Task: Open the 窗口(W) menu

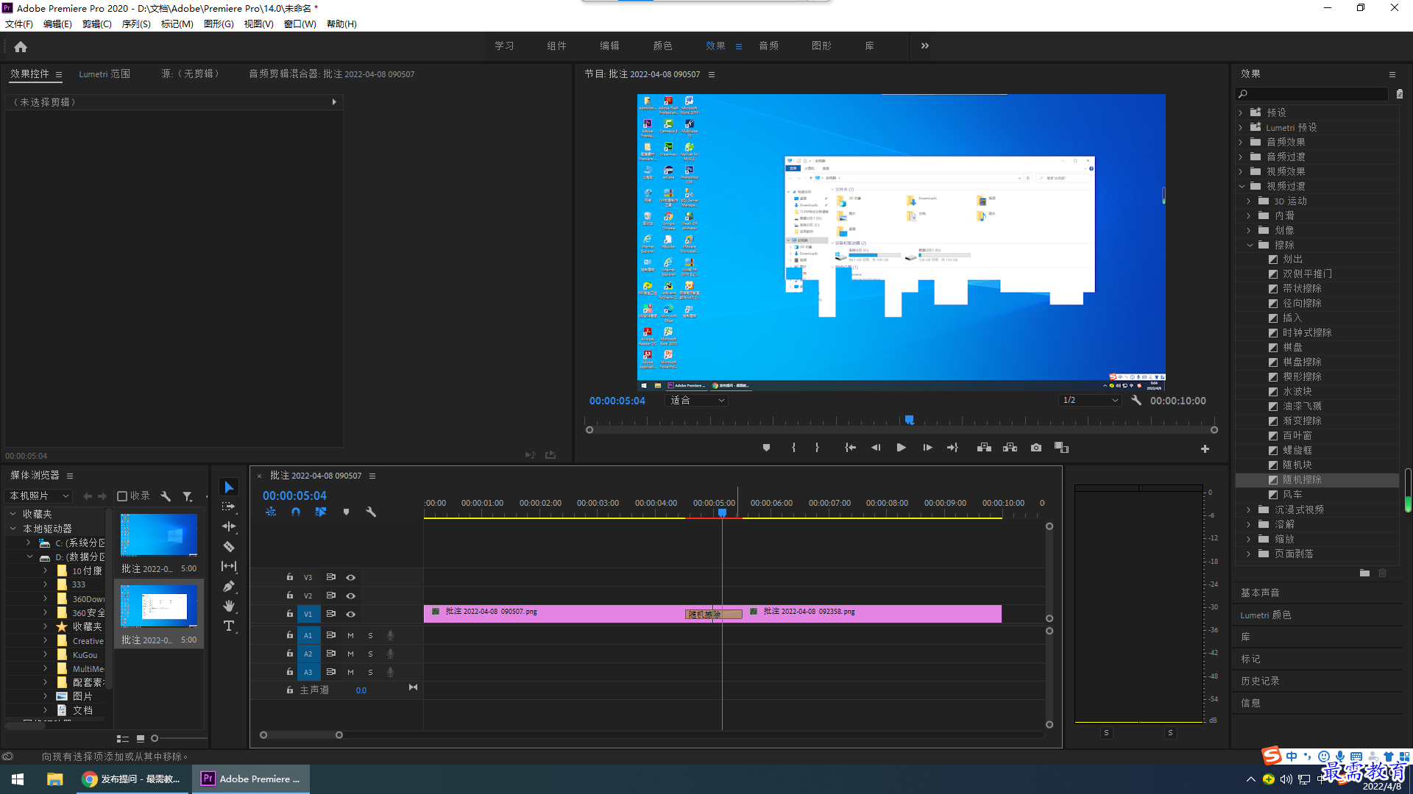Action: tap(300, 24)
